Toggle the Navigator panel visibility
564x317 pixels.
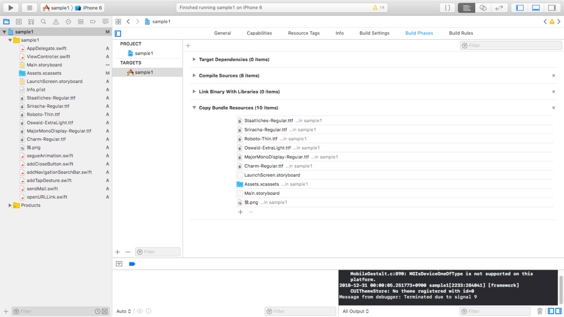(x=520, y=8)
